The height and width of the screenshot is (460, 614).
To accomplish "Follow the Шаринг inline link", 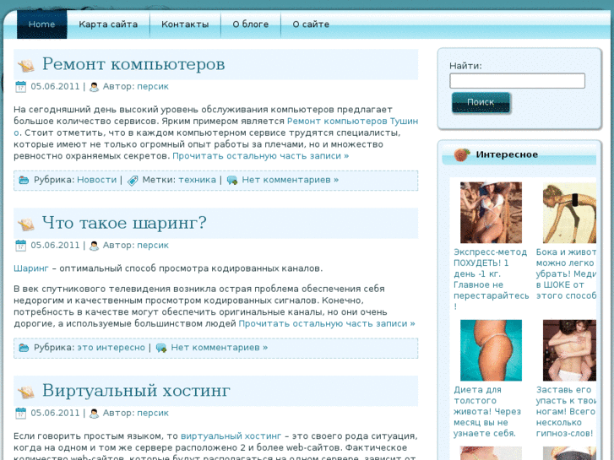I will (x=31, y=268).
